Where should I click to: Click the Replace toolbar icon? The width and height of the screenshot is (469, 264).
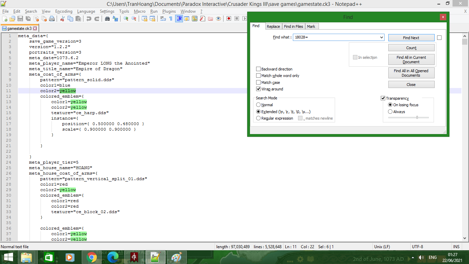pos(115,19)
